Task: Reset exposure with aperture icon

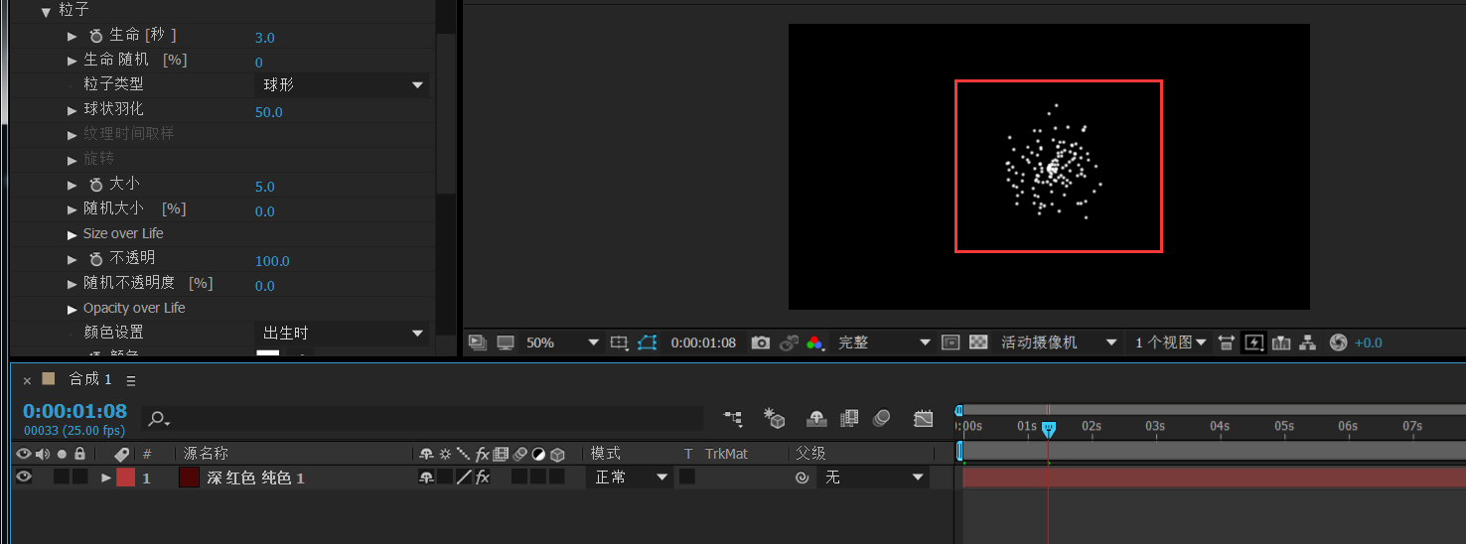Action: [x=1338, y=342]
